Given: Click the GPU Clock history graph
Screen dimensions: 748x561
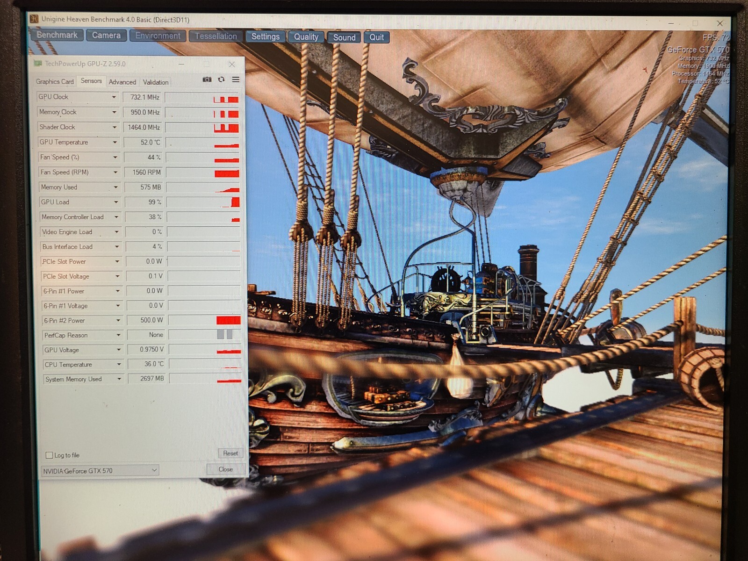Looking at the screenshot, I should (x=202, y=97).
